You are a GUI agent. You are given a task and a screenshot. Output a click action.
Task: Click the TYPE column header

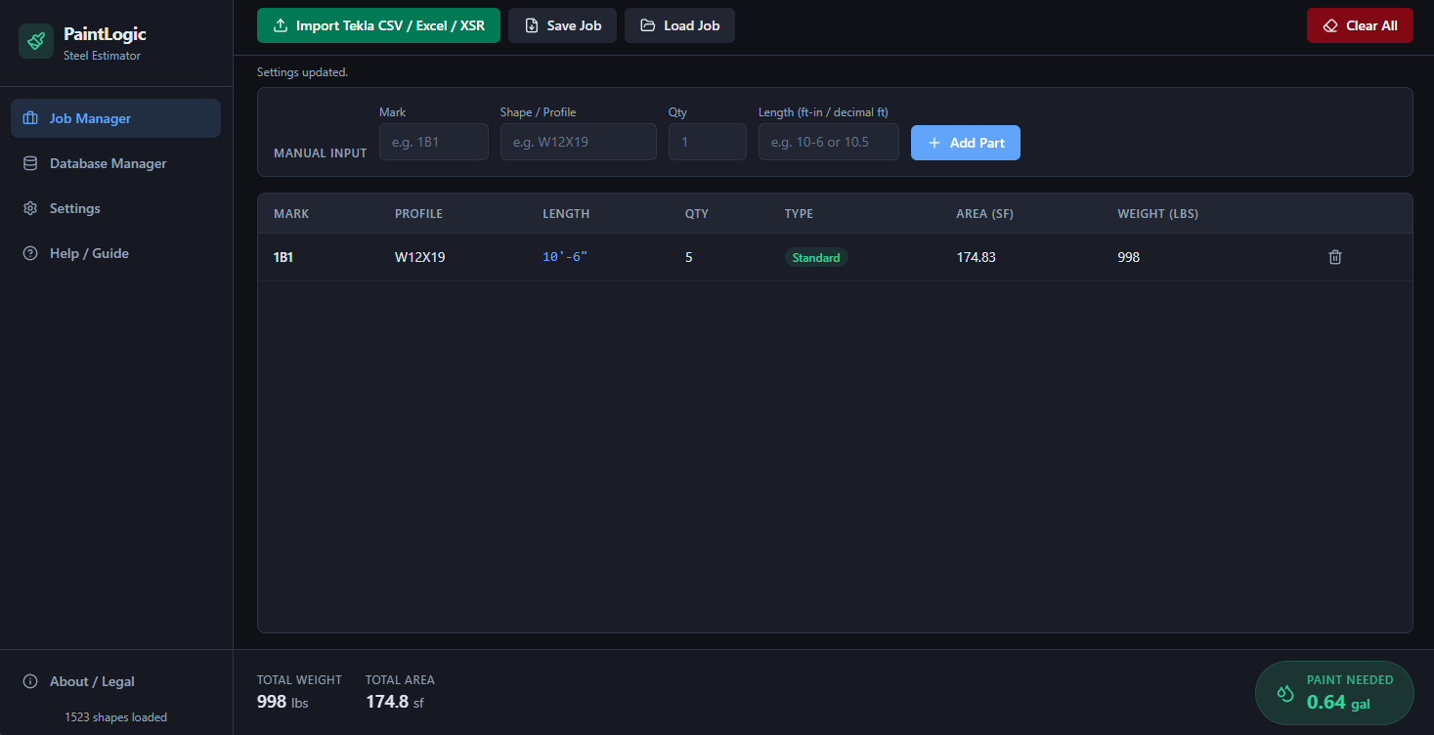[799, 214]
